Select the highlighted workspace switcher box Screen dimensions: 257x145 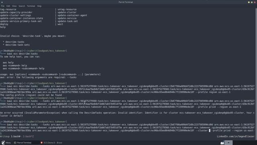[228, 143]
